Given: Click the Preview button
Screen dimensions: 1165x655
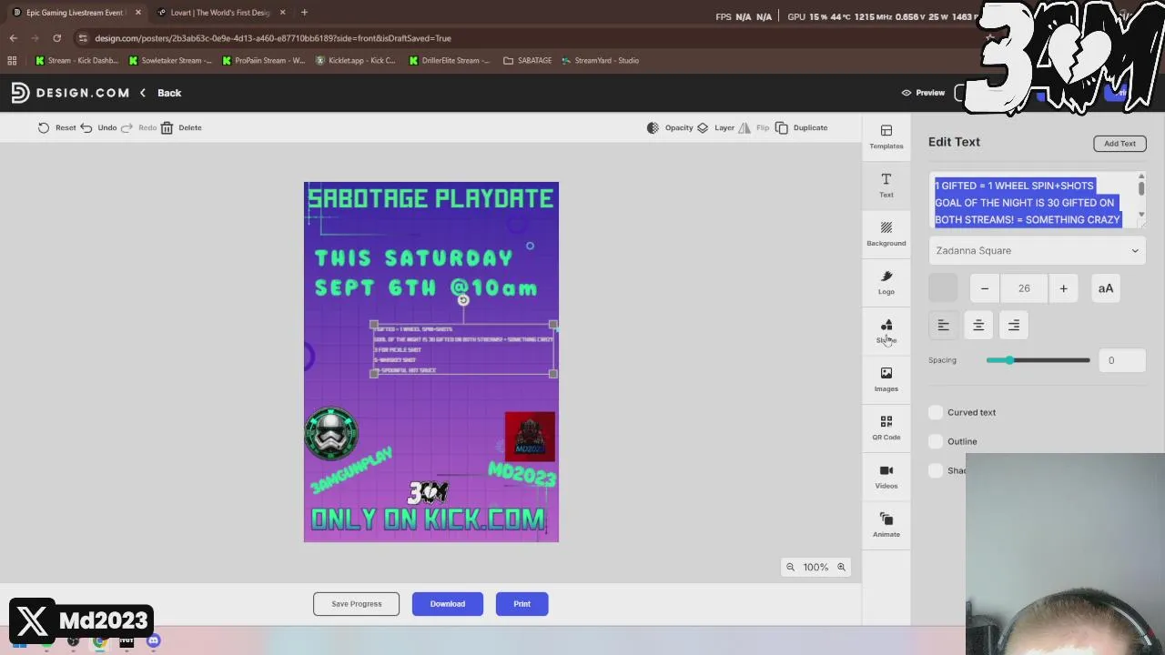Looking at the screenshot, I should (x=923, y=93).
